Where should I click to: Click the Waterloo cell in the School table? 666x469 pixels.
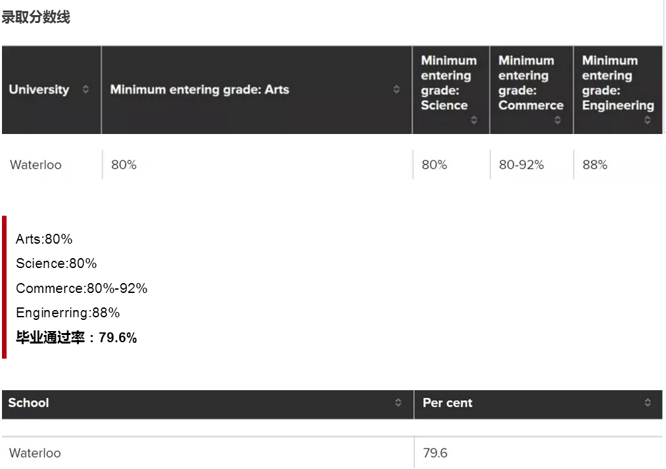click(35, 453)
